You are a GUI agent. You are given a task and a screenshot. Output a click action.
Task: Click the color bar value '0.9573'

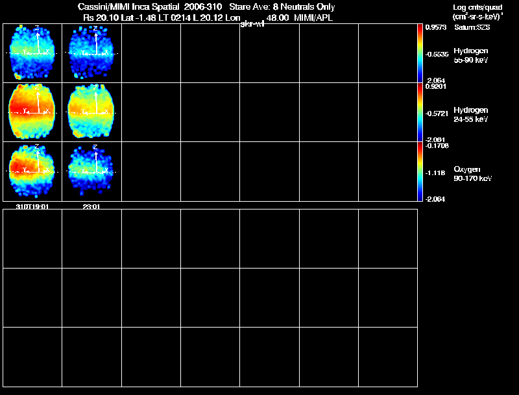[x=435, y=27]
